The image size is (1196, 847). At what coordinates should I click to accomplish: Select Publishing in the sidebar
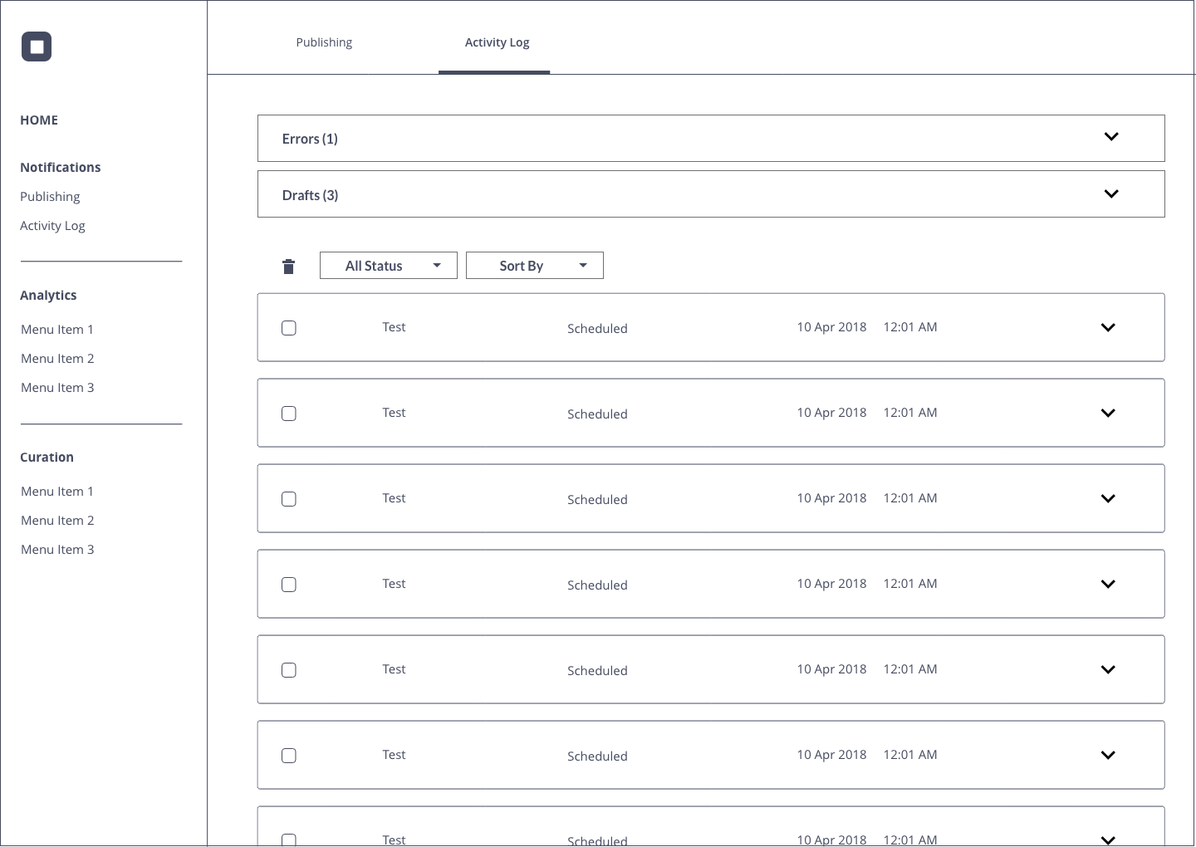[50, 197]
